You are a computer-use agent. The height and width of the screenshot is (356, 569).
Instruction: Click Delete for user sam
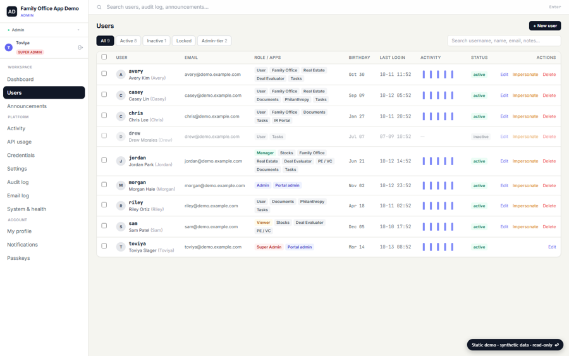click(x=549, y=227)
